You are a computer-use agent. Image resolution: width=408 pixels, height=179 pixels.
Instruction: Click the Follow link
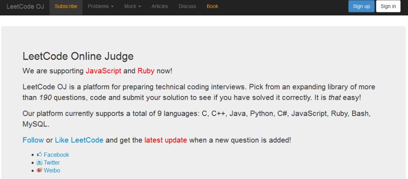point(33,140)
